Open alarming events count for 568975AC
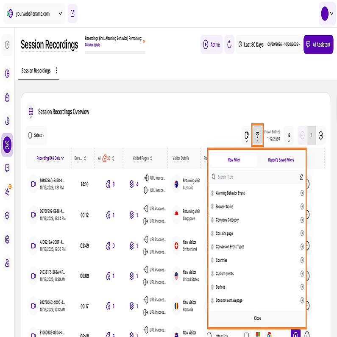Image resolution: width=337 pixels, height=337 pixels. point(110,184)
